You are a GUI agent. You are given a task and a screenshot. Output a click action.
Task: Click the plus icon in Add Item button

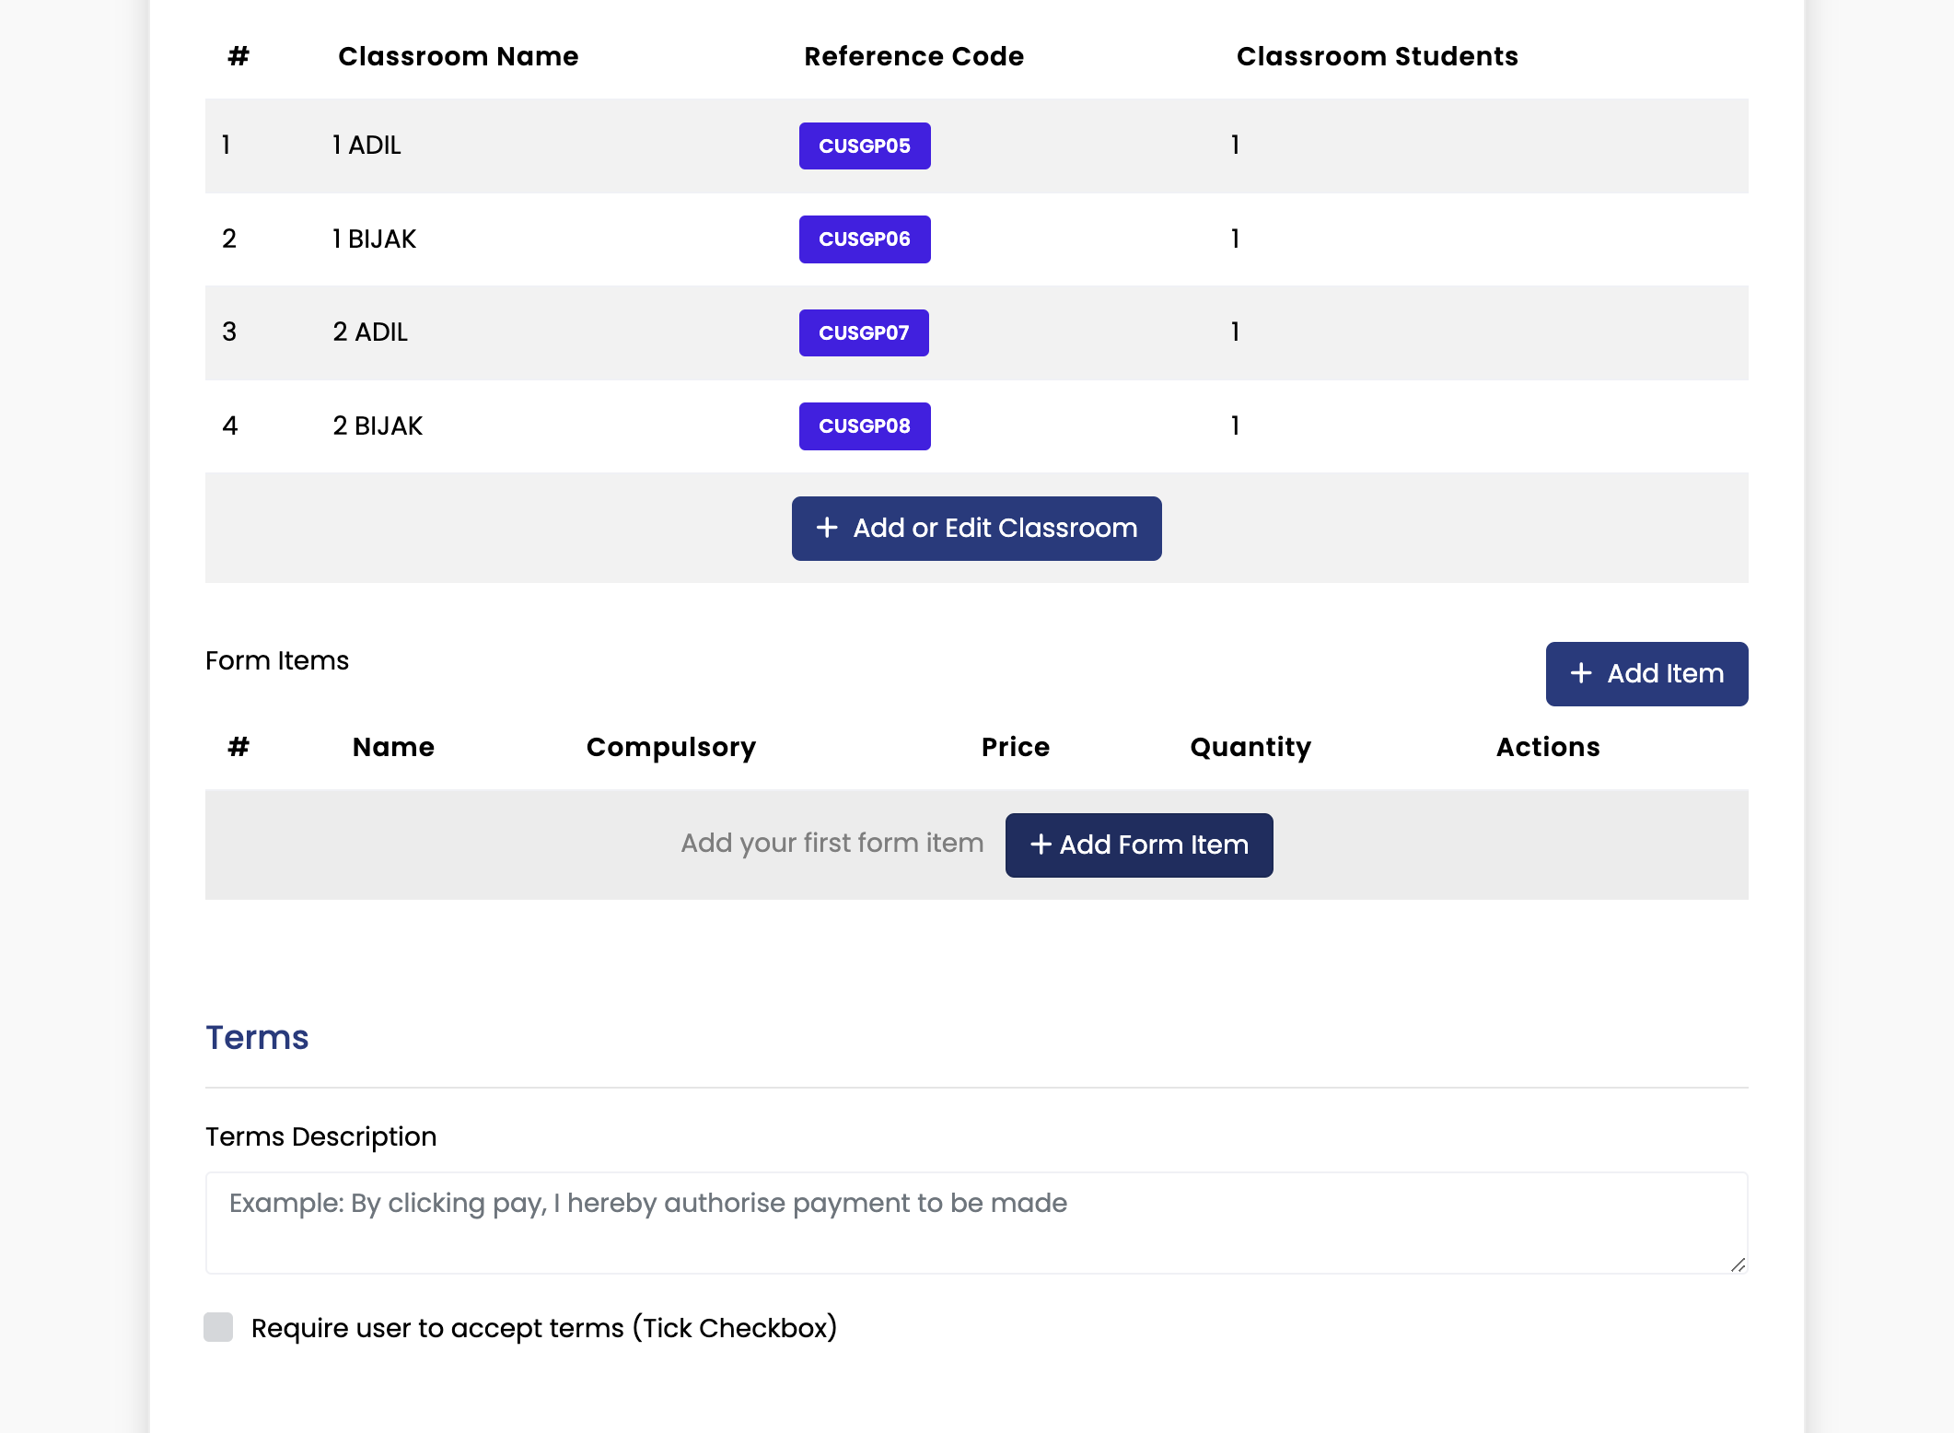[x=1580, y=673]
